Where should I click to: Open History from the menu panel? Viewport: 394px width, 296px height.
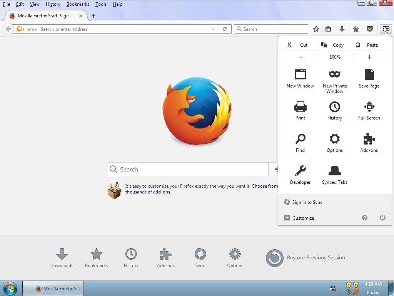click(x=335, y=111)
